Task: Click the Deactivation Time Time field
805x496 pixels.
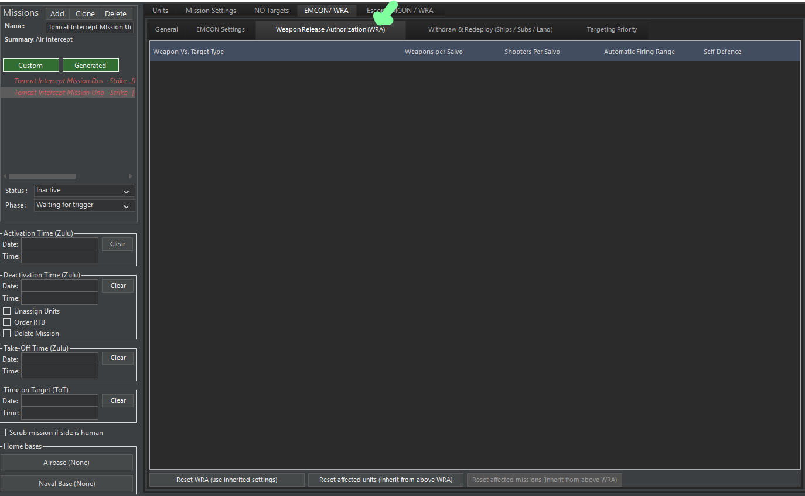Action: pyautogui.click(x=60, y=298)
